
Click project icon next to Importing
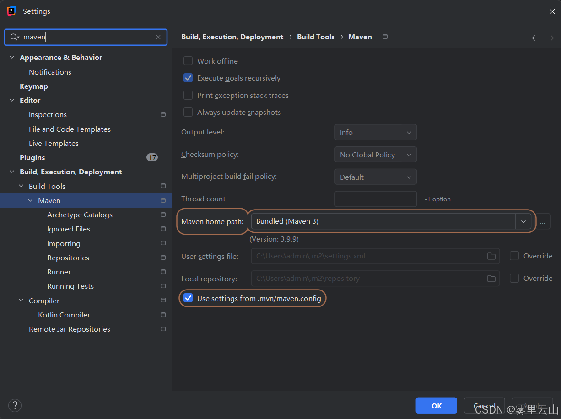click(163, 243)
